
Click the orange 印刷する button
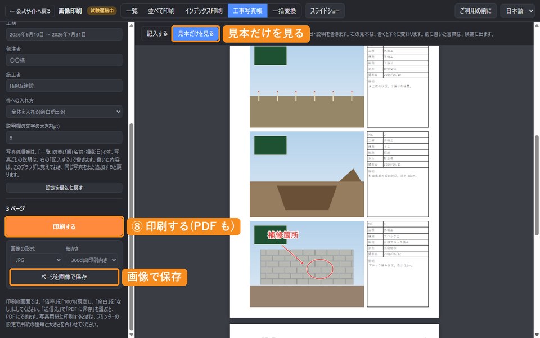64,226
